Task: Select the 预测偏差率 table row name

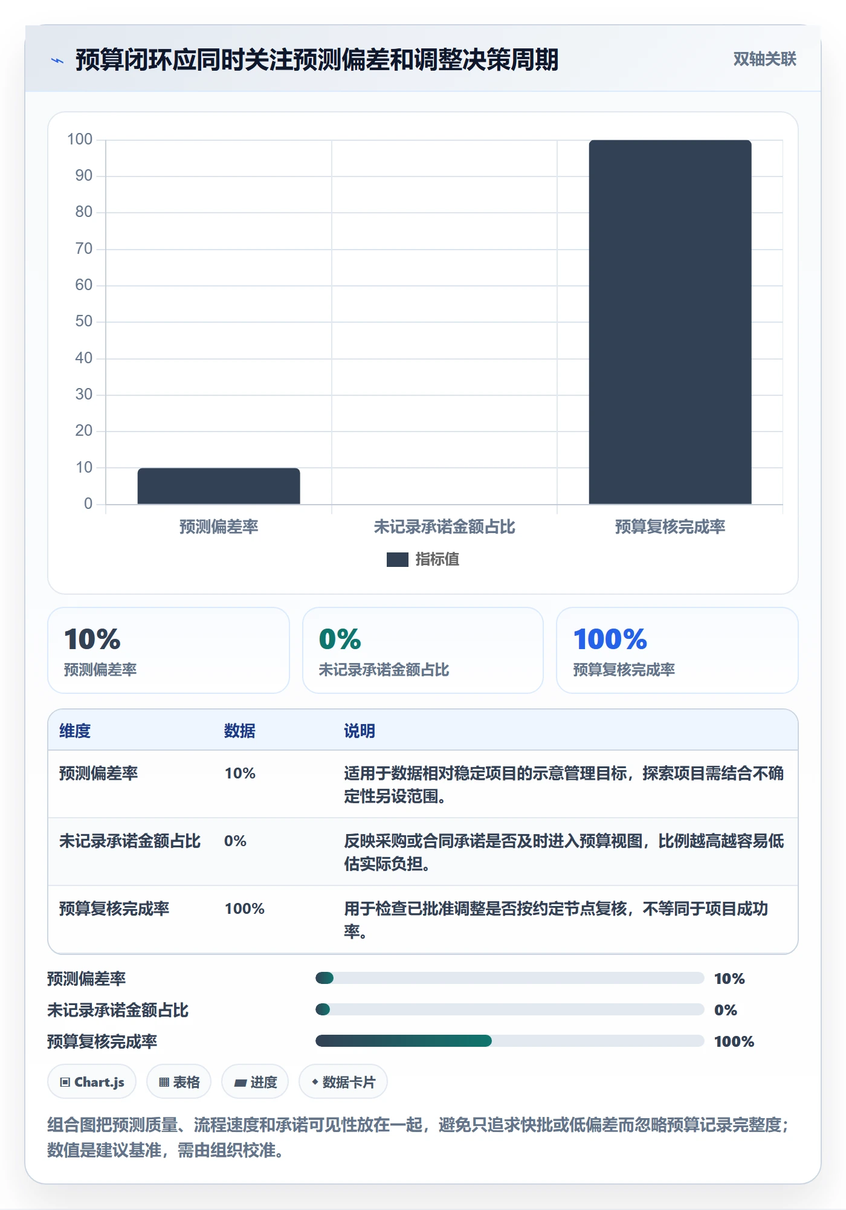Action: [98, 773]
